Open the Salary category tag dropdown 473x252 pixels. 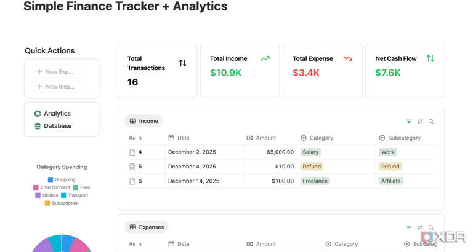310,152
